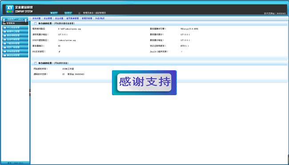Click the 管理菜单 sidebar header

pos(15,23)
